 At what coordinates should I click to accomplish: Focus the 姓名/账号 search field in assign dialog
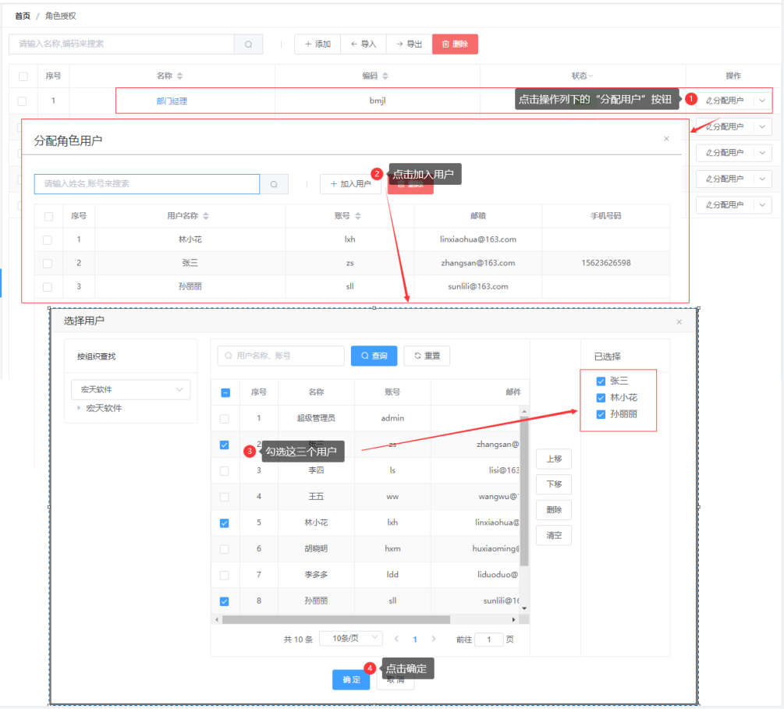147,184
